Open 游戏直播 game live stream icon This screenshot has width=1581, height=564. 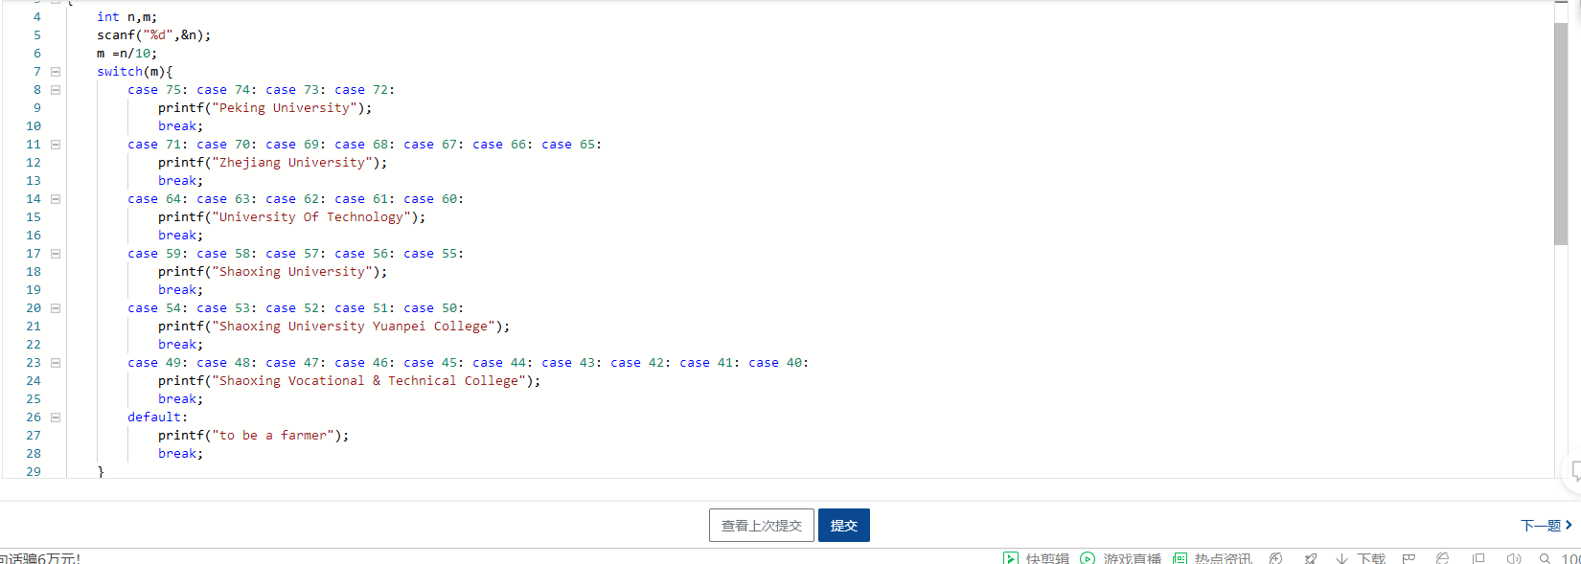point(1088,558)
